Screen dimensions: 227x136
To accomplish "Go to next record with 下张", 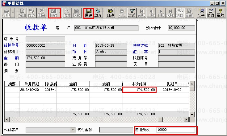I will (x=160, y=13).
